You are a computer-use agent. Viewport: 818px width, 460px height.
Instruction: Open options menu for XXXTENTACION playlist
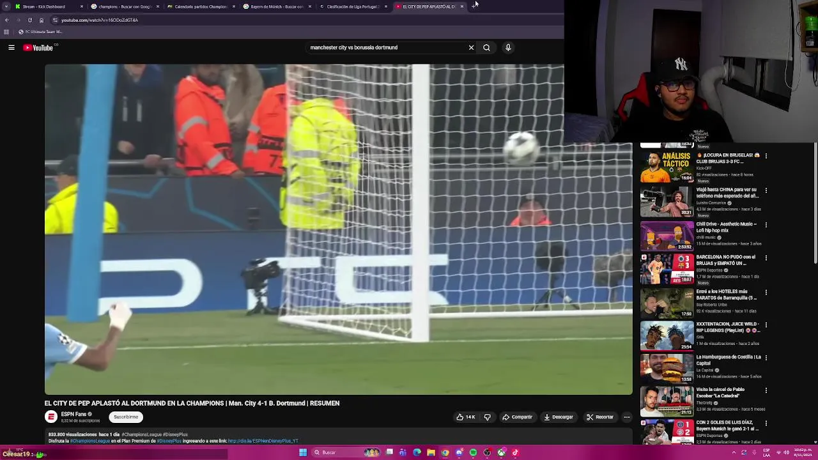[766, 325]
